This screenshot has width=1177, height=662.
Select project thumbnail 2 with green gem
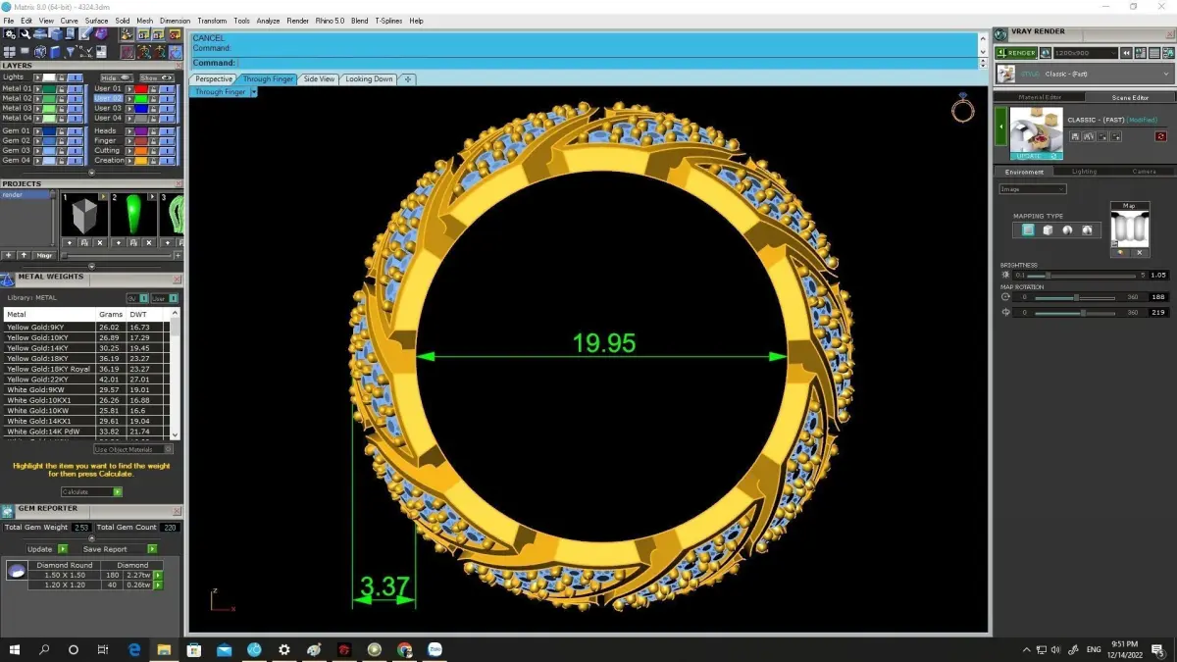point(132,214)
